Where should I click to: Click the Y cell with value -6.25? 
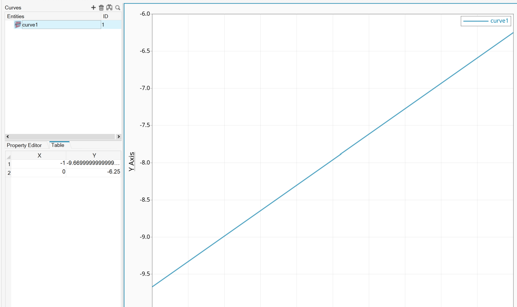click(93, 173)
